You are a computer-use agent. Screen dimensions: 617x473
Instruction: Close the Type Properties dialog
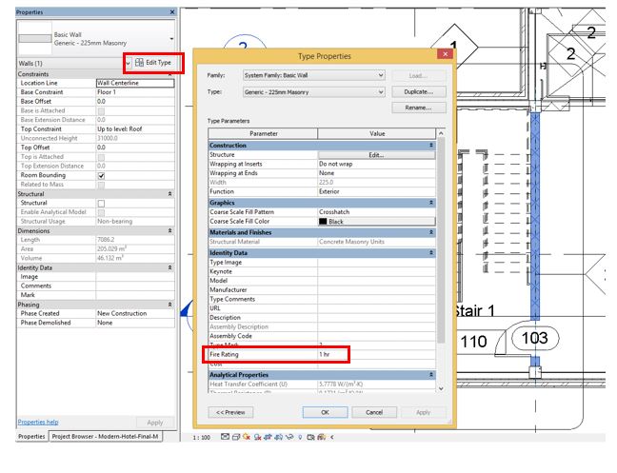(x=445, y=54)
